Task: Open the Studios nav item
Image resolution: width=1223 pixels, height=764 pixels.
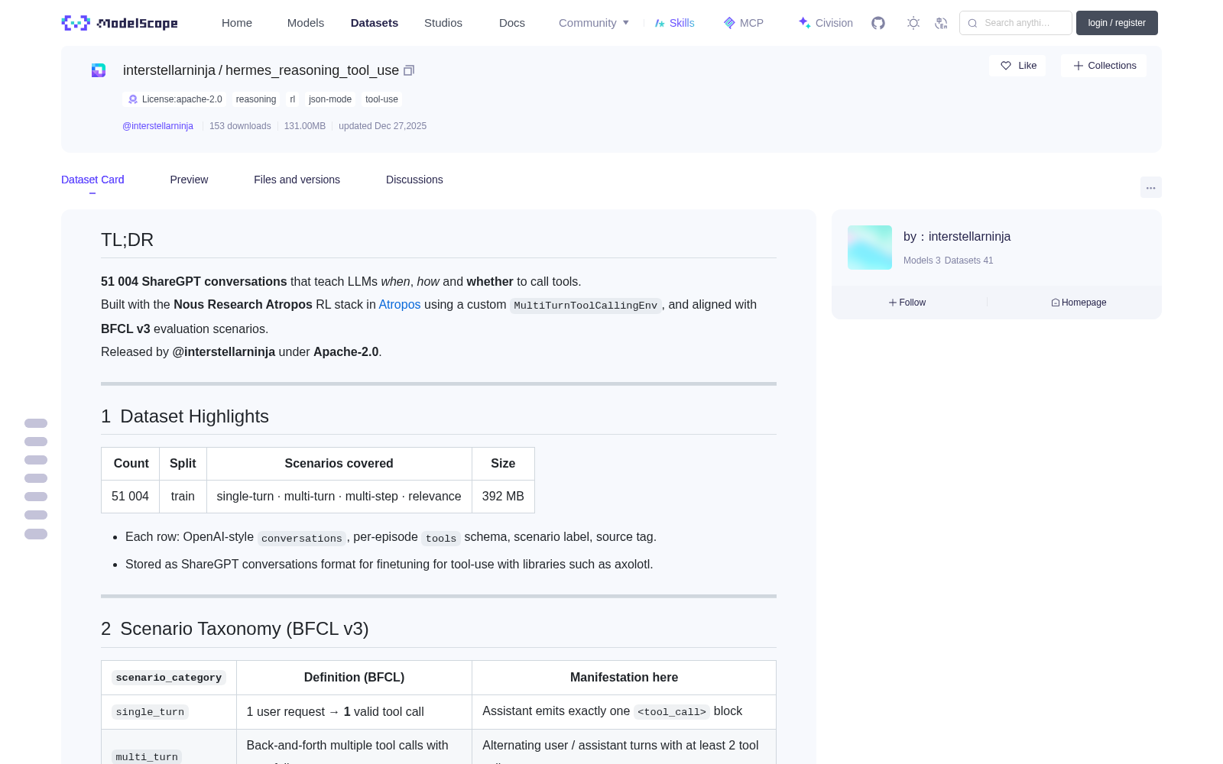Action: click(443, 23)
